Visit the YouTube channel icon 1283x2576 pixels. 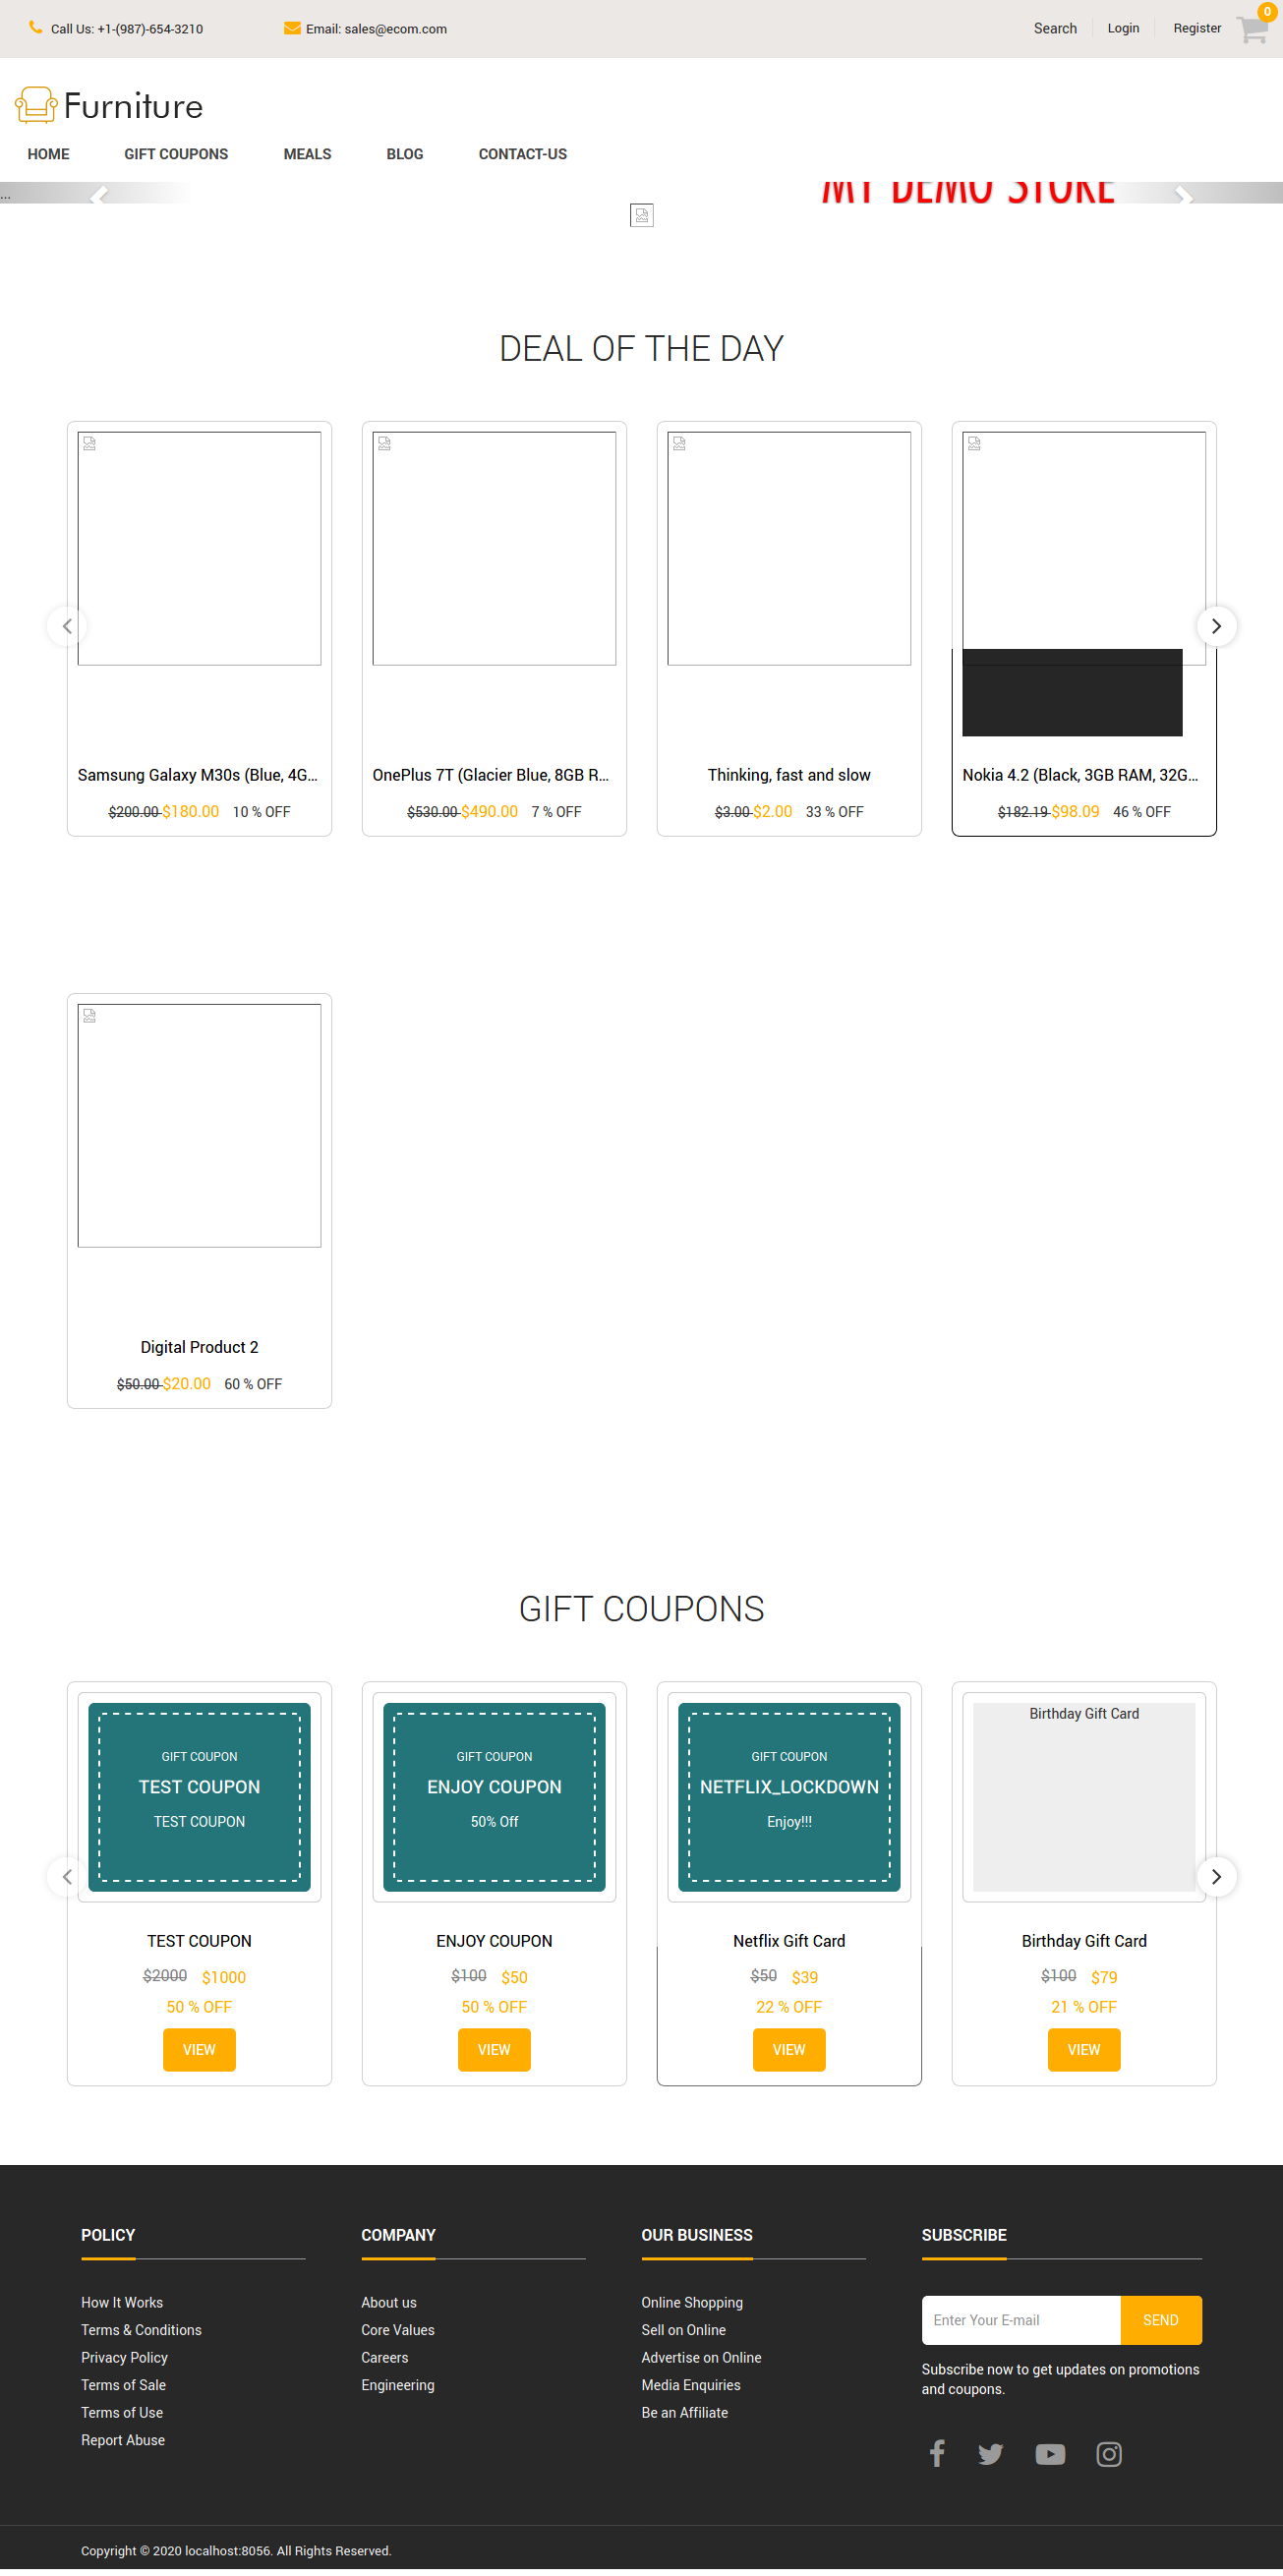point(1049,2453)
